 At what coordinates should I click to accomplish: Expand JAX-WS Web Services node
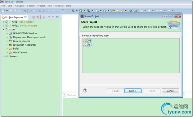pos(7,34)
